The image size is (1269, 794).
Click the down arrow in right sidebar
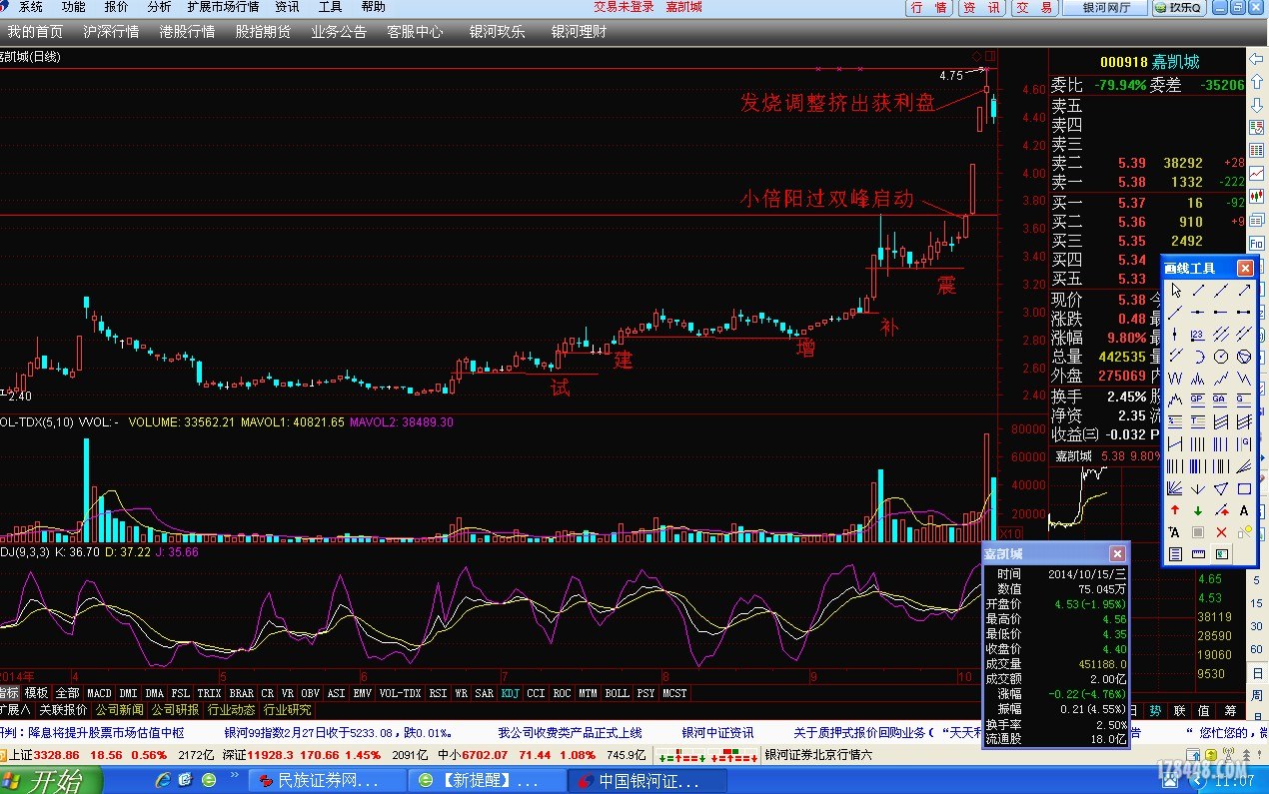[x=1257, y=107]
